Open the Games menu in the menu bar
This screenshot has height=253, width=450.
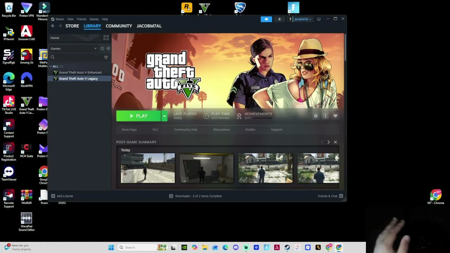(x=94, y=19)
